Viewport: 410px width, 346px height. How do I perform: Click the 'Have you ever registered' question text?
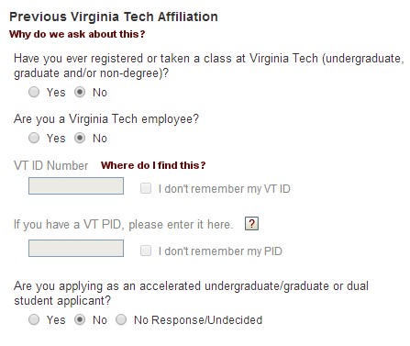click(x=209, y=66)
